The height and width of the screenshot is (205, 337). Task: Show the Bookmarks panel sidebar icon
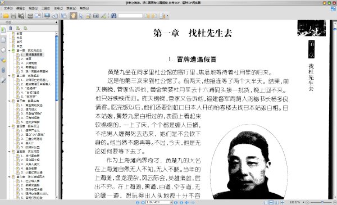coord(3,30)
